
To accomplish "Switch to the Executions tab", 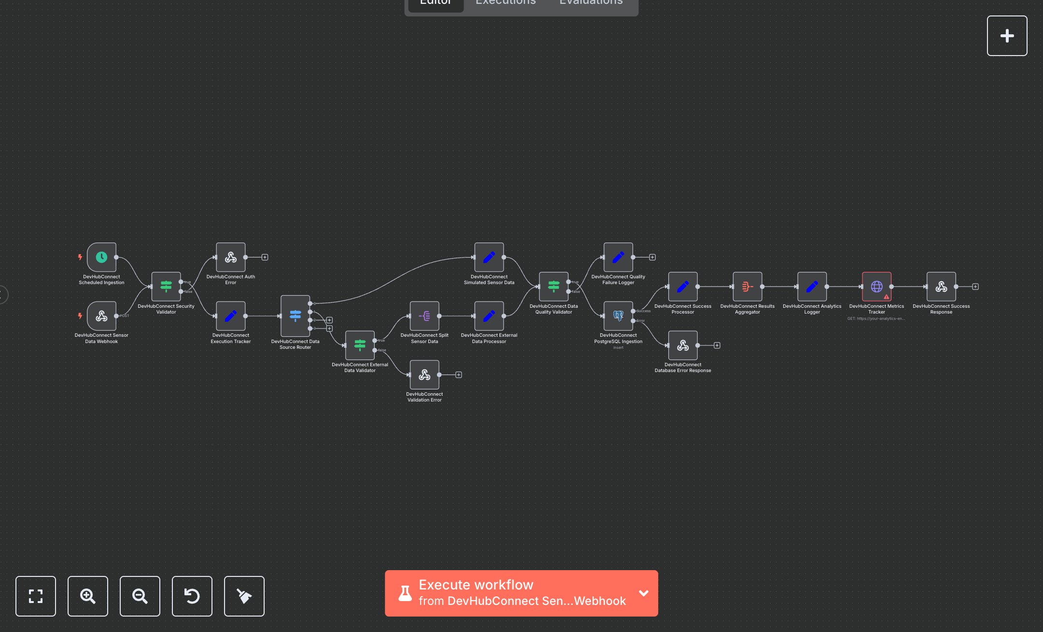I will (x=505, y=3).
